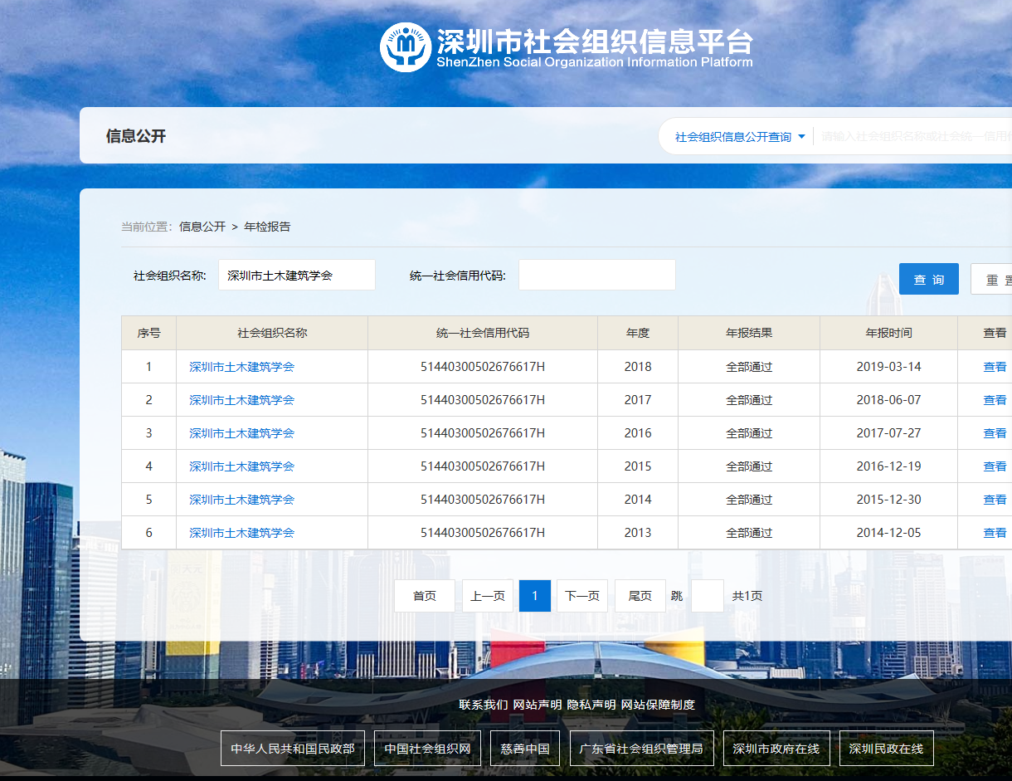Open the 社会组织信息公开查询 dropdown
1012x781 pixels.
pyautogui.click(x=740, y=137)
